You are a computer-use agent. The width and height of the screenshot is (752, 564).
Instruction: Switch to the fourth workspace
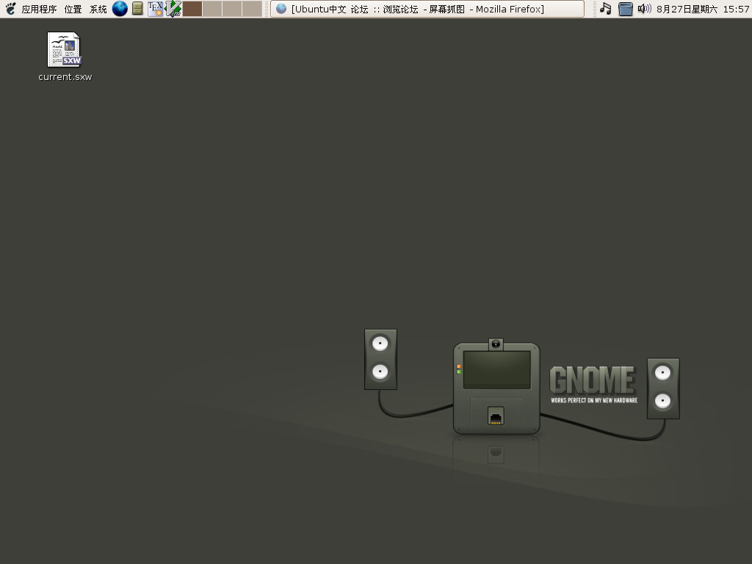click(252, 9)
